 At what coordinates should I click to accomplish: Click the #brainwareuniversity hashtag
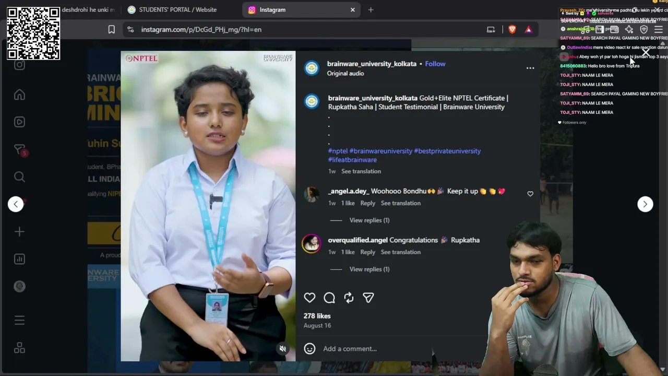[x=381, y=151]
